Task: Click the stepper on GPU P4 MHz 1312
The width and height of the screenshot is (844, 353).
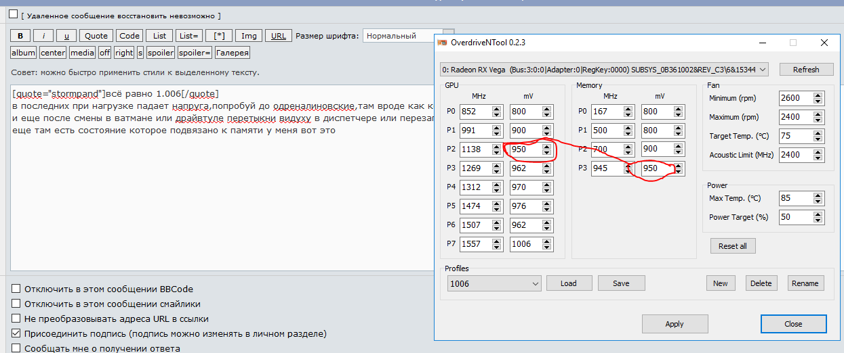Action: (497, 187)
